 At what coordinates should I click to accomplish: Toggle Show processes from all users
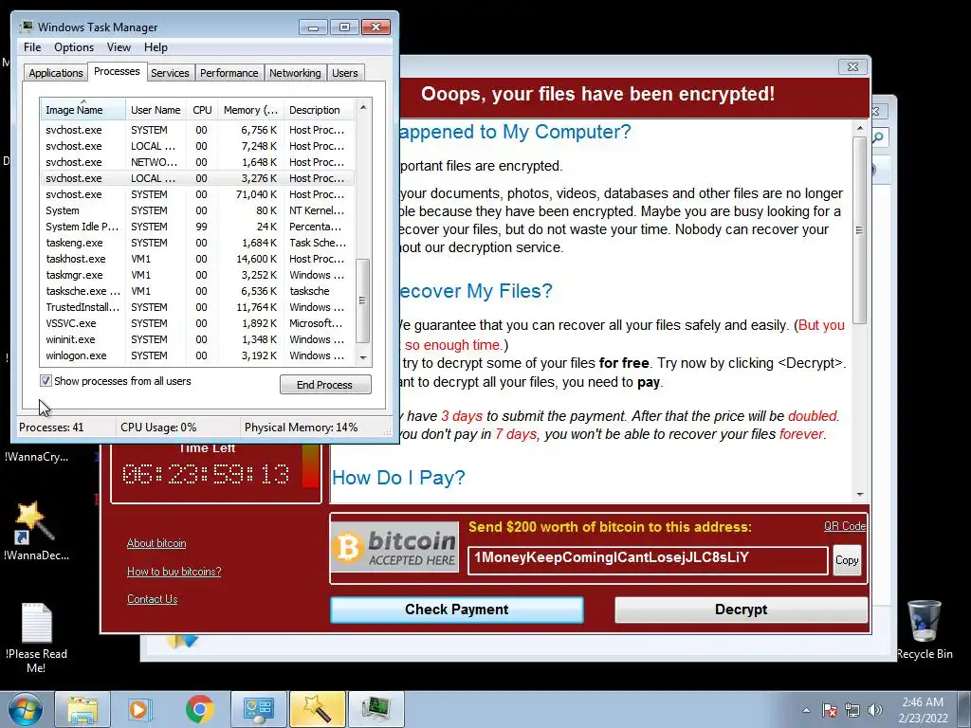[46, 381]
